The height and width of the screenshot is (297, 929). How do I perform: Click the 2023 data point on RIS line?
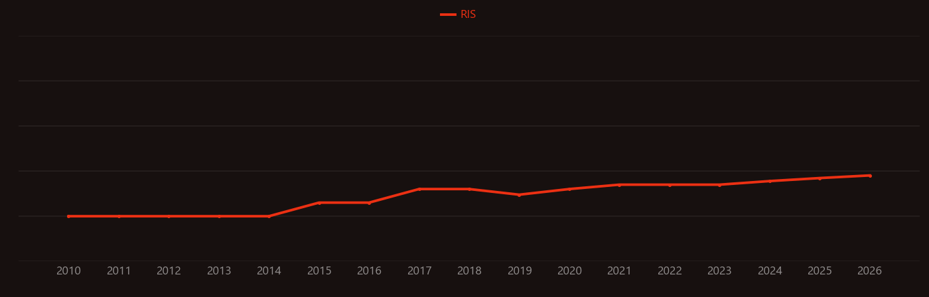coord(719,185)
